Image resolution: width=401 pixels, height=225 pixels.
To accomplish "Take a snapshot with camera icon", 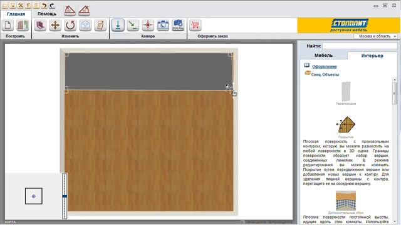I will [163, 25].
